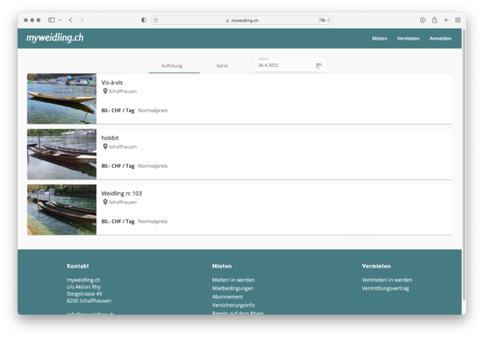The image size is (484, 338).
Task: Click the Kontakt footer heading
Action: pos(78,266)
